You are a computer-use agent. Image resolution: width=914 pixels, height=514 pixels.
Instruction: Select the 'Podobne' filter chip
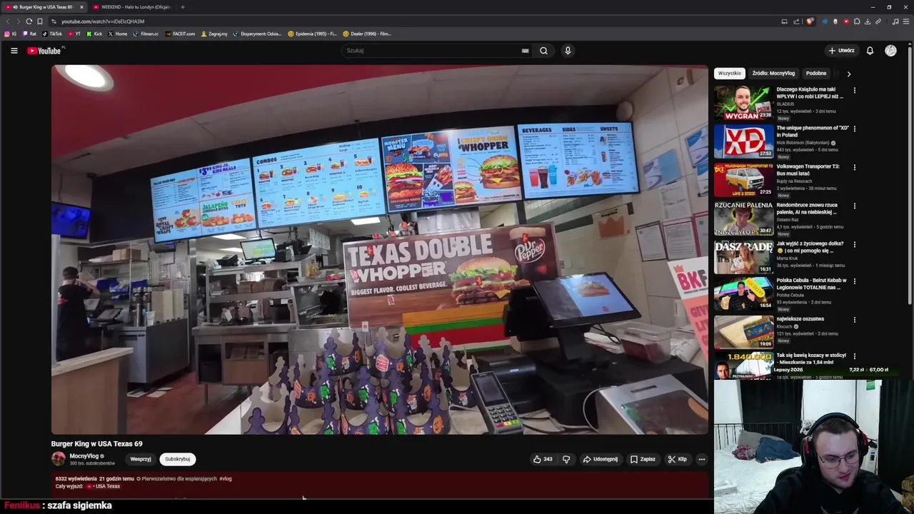pyautogui.click(x=816, y=74)
